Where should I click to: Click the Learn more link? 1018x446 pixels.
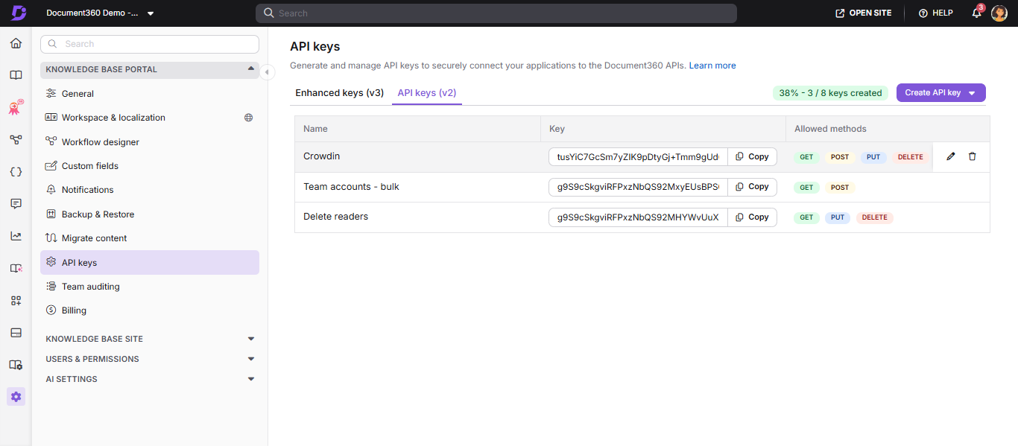[x=712, y=66]
